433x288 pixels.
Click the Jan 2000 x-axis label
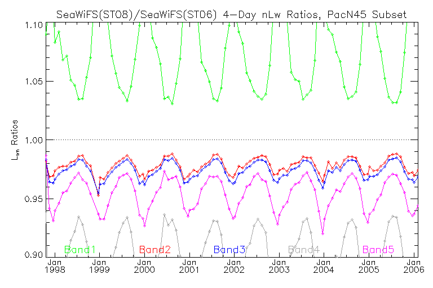144,266
